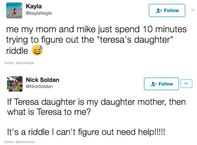Click the @NickSoldan handle under Nick's name
Viewport: 197px width, 145px height.
(x=39, y=86)
